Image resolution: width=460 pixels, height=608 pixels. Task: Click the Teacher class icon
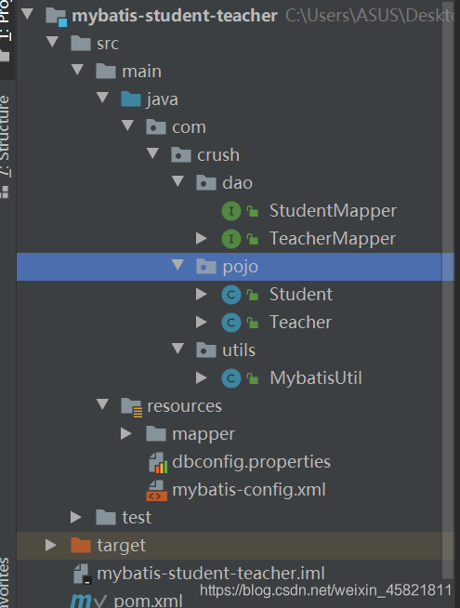(x=231, y=323)
